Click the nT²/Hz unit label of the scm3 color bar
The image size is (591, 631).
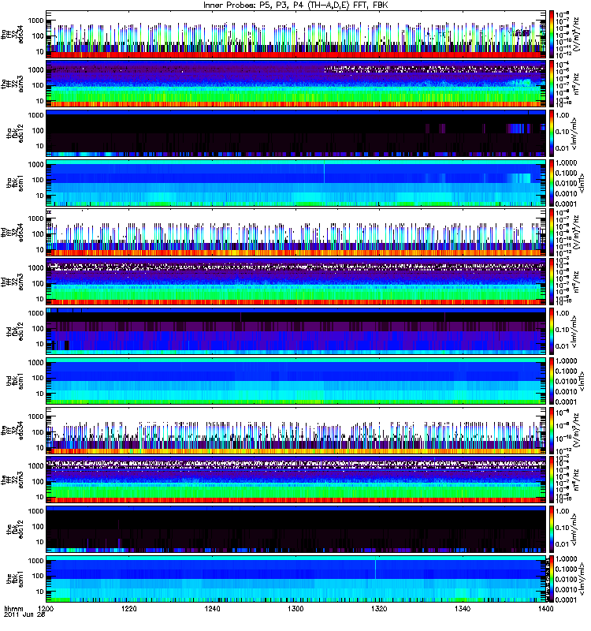click(x=575, y=480)
